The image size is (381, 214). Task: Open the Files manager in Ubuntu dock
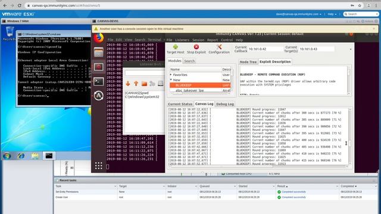pyautogui.click(x=99, y=52)
